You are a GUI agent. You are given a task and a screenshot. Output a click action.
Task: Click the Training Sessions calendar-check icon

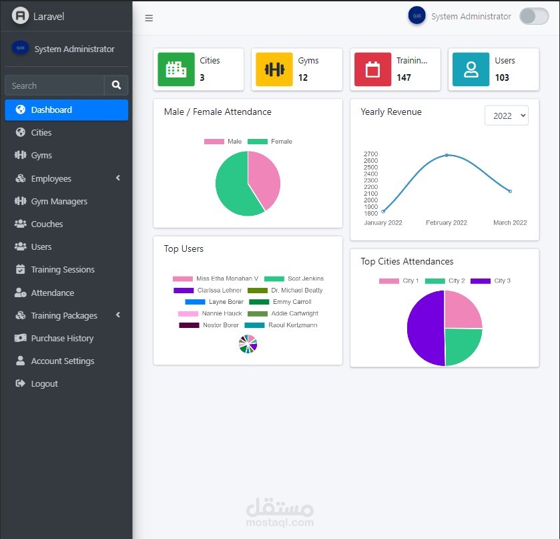point(20,269)
